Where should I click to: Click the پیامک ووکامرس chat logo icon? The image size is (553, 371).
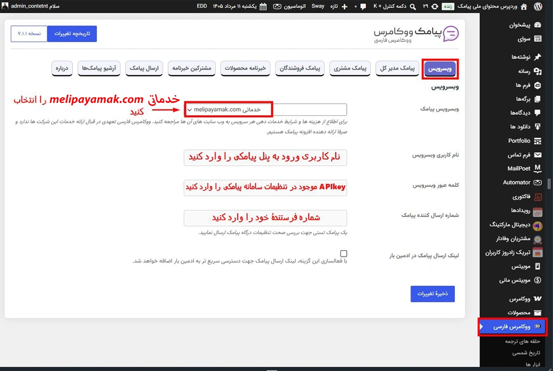click(451, 34)
